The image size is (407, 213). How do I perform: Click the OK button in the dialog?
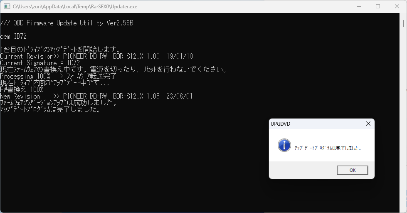tap(352, 170)
